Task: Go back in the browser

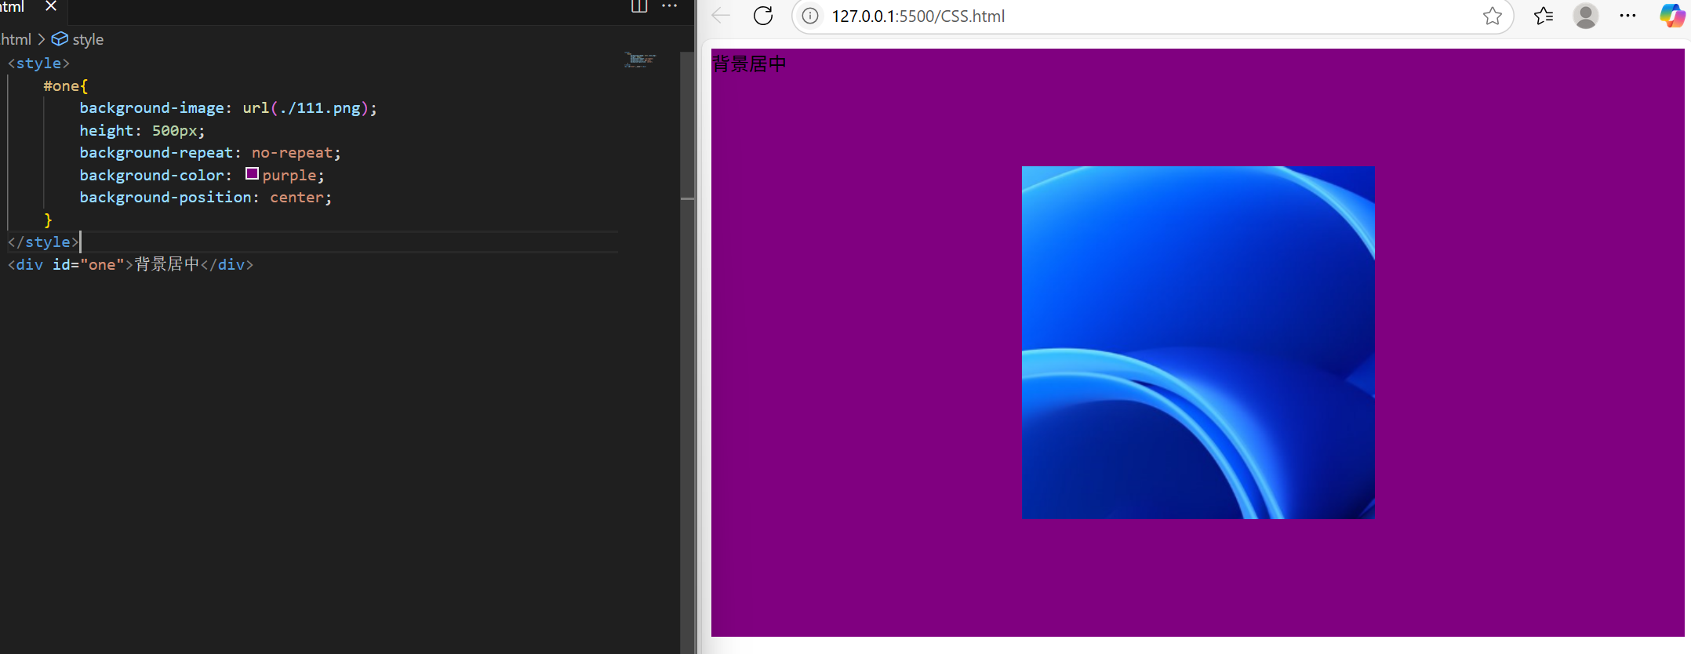Action: click(721, 16)
